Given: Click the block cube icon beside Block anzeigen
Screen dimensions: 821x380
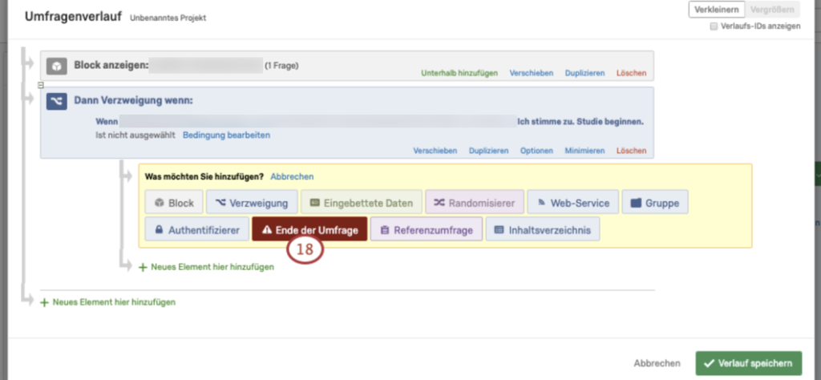Looking at the screenshot, I should (57, 67).
